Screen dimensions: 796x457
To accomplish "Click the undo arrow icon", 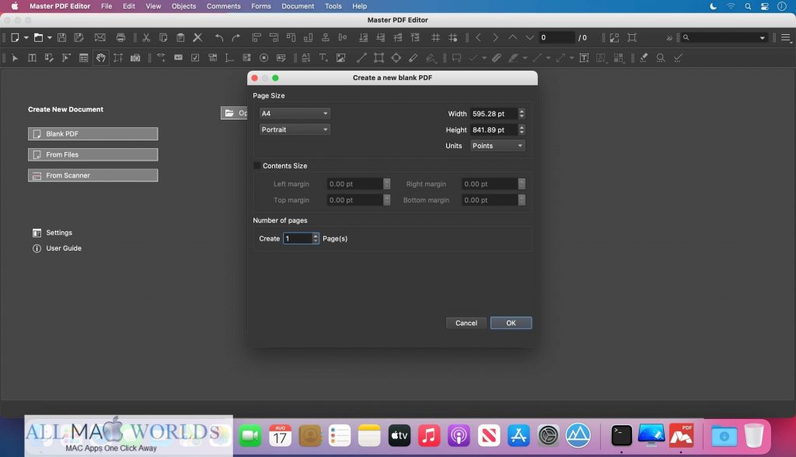I will 218,37.
